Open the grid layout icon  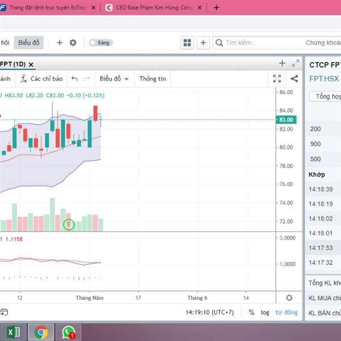[x=187, y=43]
